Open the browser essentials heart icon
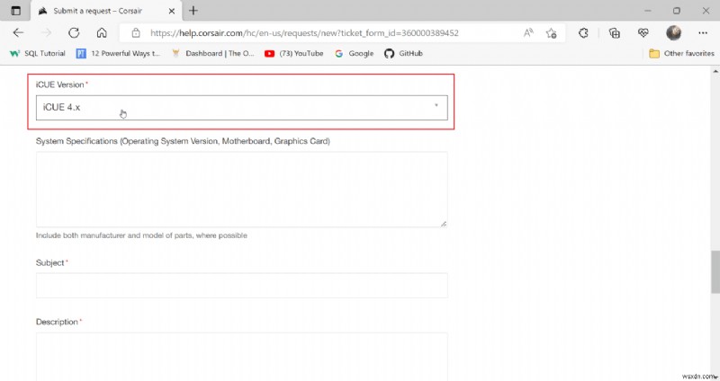720x381 pixels. click(643, 33)
